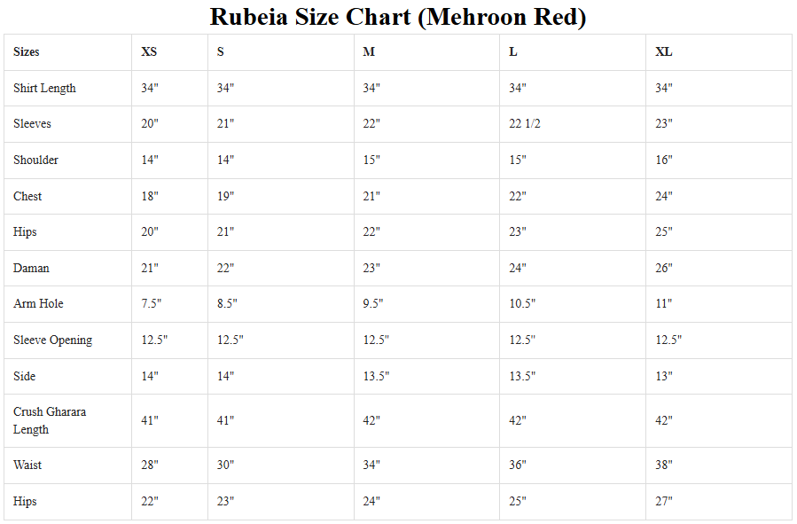Select the Side row label
This screenshot has height=524, width=797.
(x=25, y=377)
